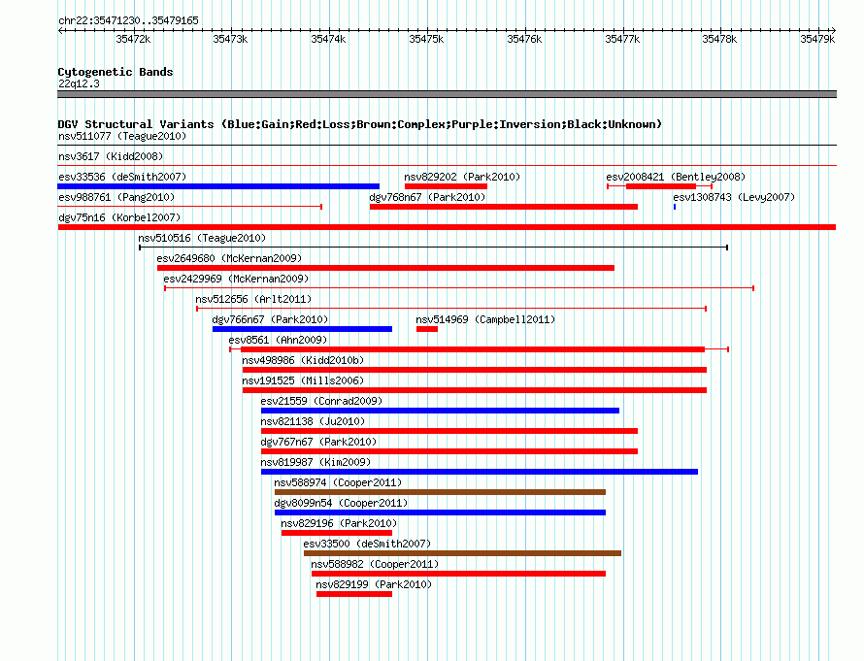Click the red nsv821138 loss bar
The height and width of the screenshot is (661, 864).
pos(449,431)
